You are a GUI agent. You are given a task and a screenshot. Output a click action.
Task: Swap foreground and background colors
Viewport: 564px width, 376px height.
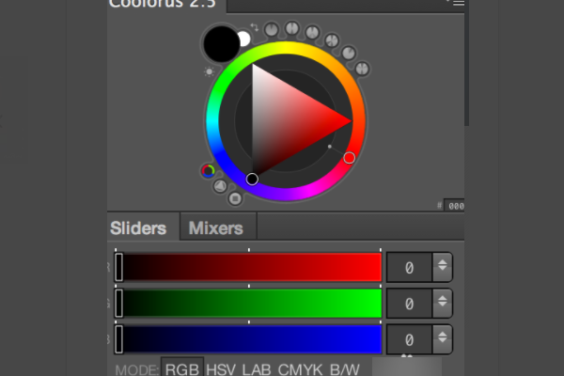pyautogui.click(x=253, y=27)
